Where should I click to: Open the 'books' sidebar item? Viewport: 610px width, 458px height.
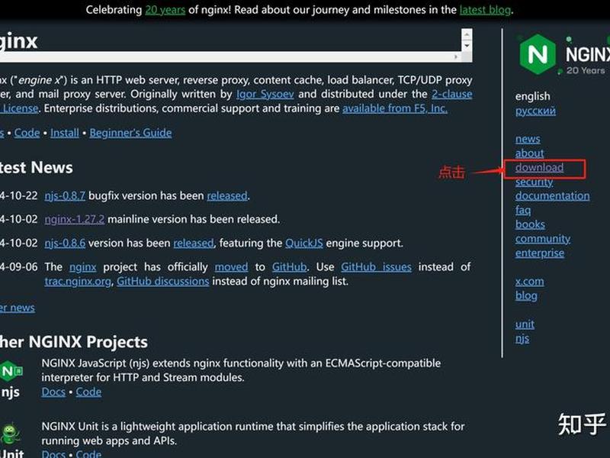530,224
